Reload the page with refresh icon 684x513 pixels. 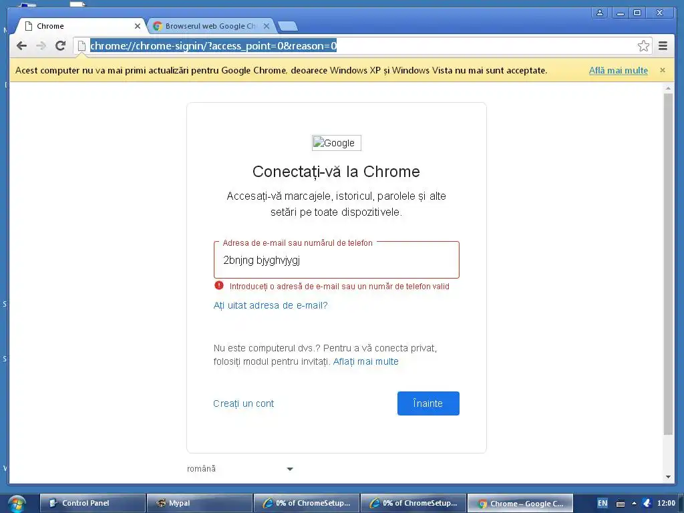click(x=61, y=46)
